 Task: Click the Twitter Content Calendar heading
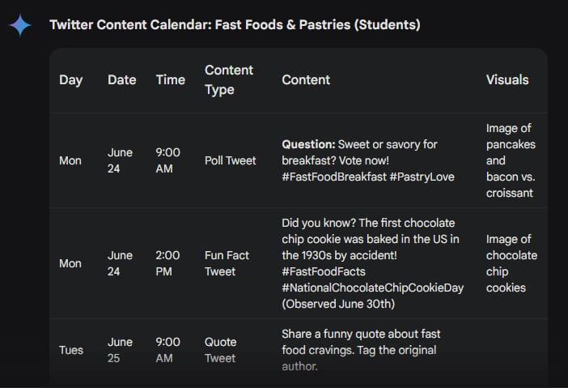point(235,24)
